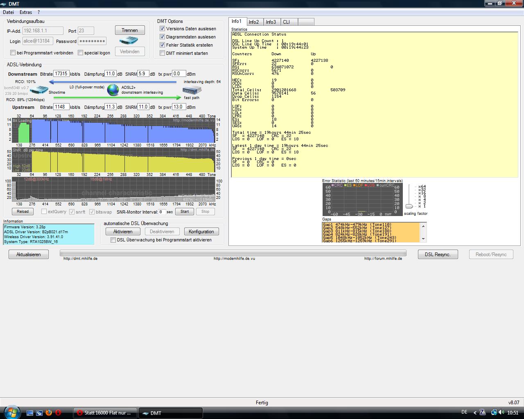Click the router icon beside the Trennen button

coord(129,41)
